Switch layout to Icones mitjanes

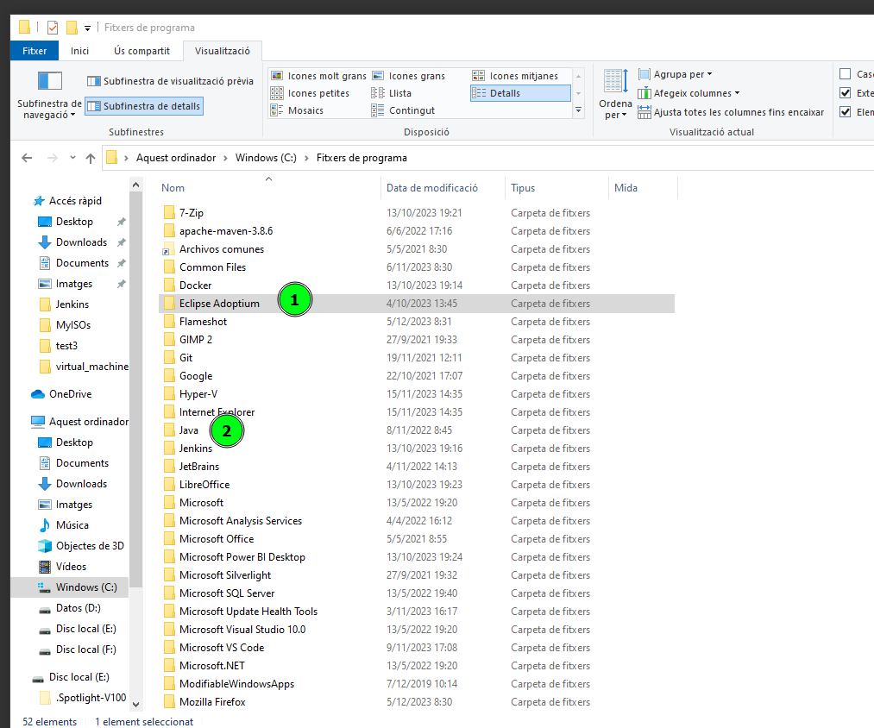[x=515, y=76]
